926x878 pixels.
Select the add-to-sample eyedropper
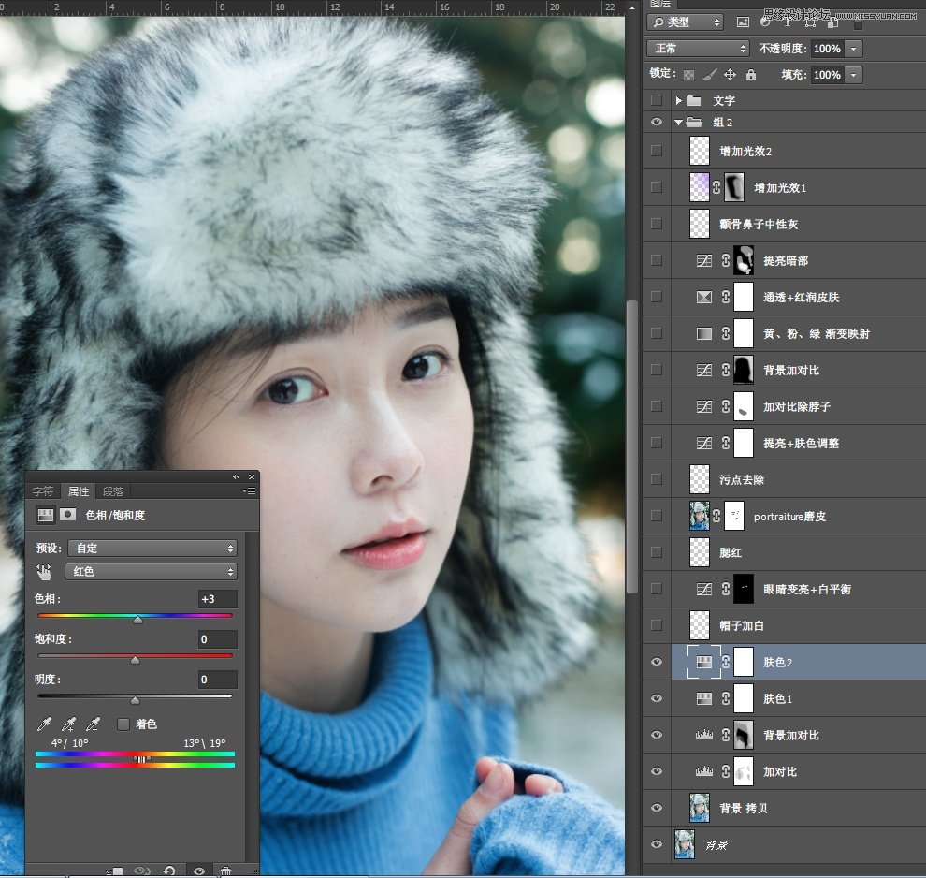click(x=68, y=724)
